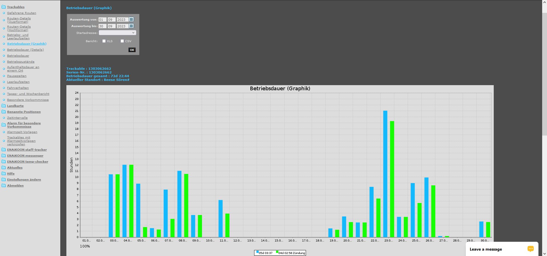This screenshot has height=256, width=547.
Task: Expand the Benannte Positionen section
Action: coord(24,112)
